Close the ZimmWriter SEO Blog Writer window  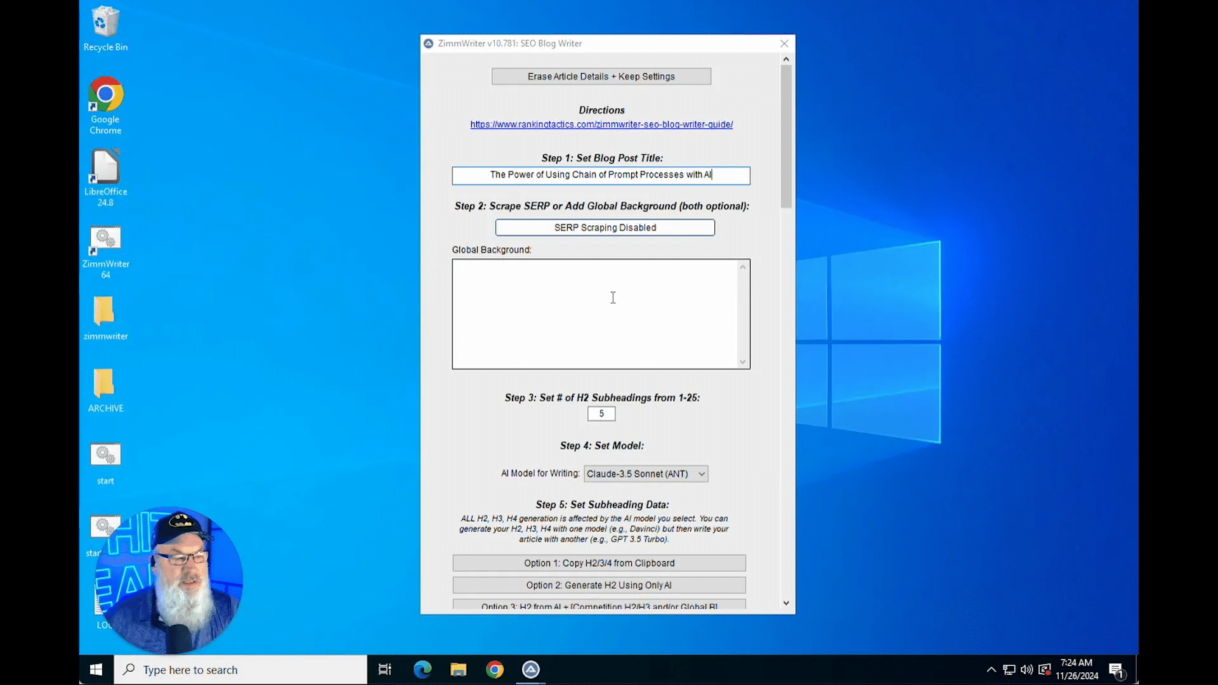(x=785, y=44)
